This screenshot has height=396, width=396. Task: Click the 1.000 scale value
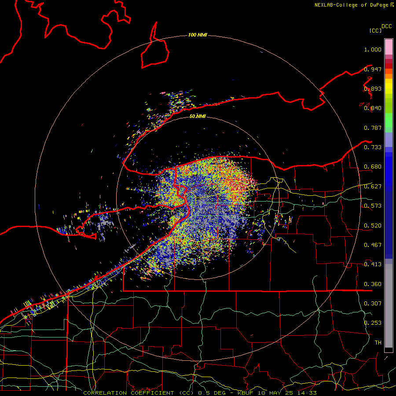[373, 49]
